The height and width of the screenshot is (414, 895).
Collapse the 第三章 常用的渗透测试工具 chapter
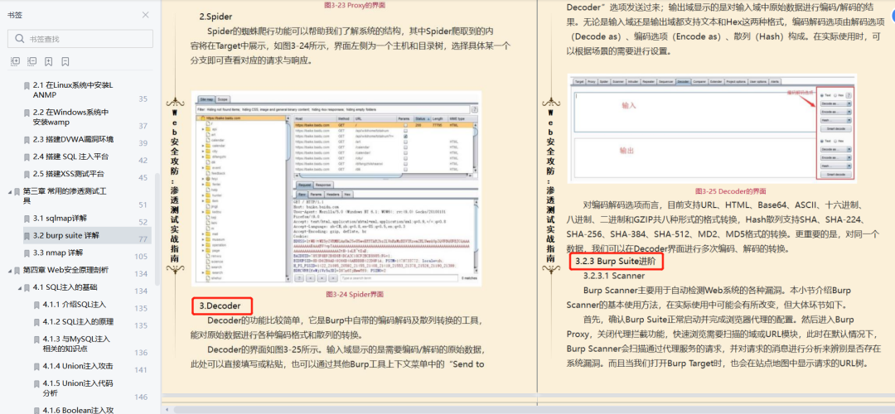10,191
